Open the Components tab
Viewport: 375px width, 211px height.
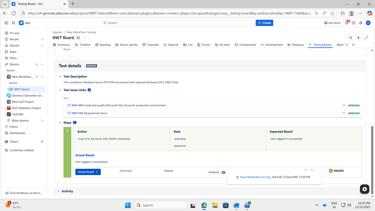pyautogui.click(x=245, y=45)
